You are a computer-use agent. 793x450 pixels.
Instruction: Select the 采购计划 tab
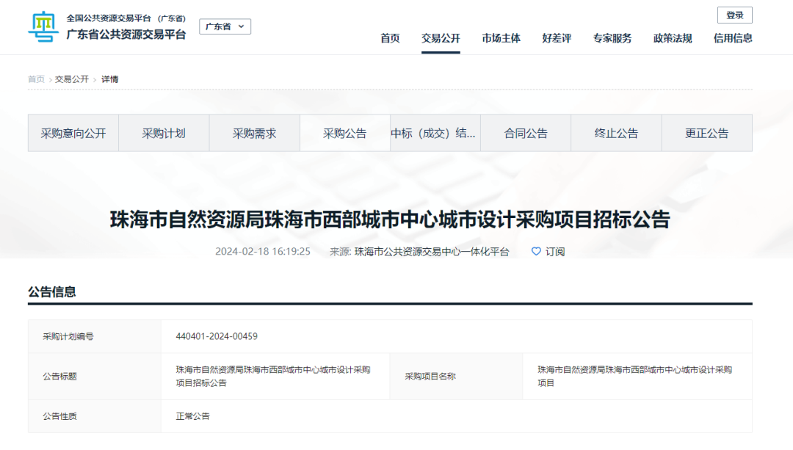(x=164, y=133)
